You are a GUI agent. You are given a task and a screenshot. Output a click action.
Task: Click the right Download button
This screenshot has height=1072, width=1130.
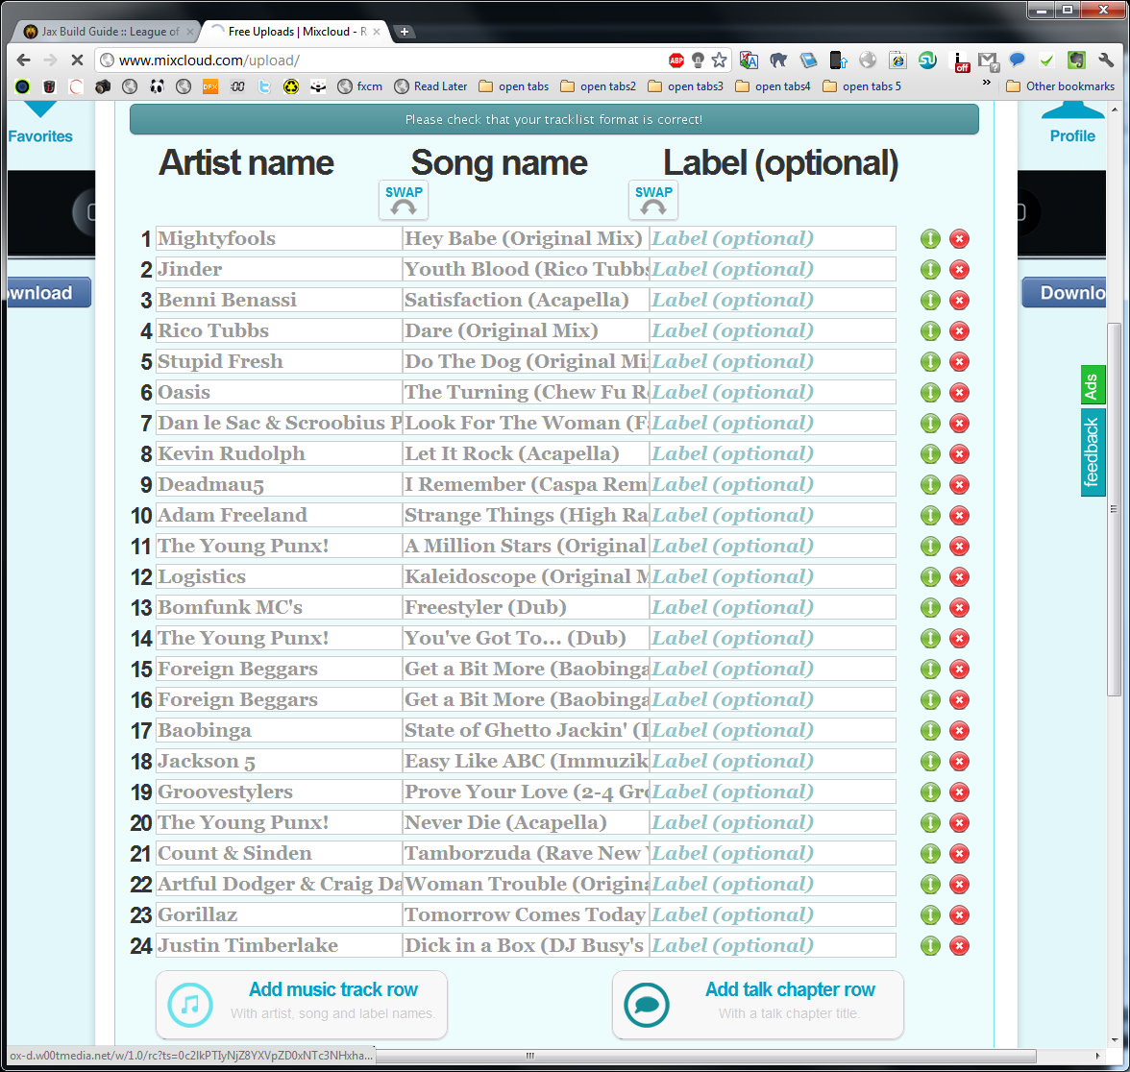tap(1064, 292)
